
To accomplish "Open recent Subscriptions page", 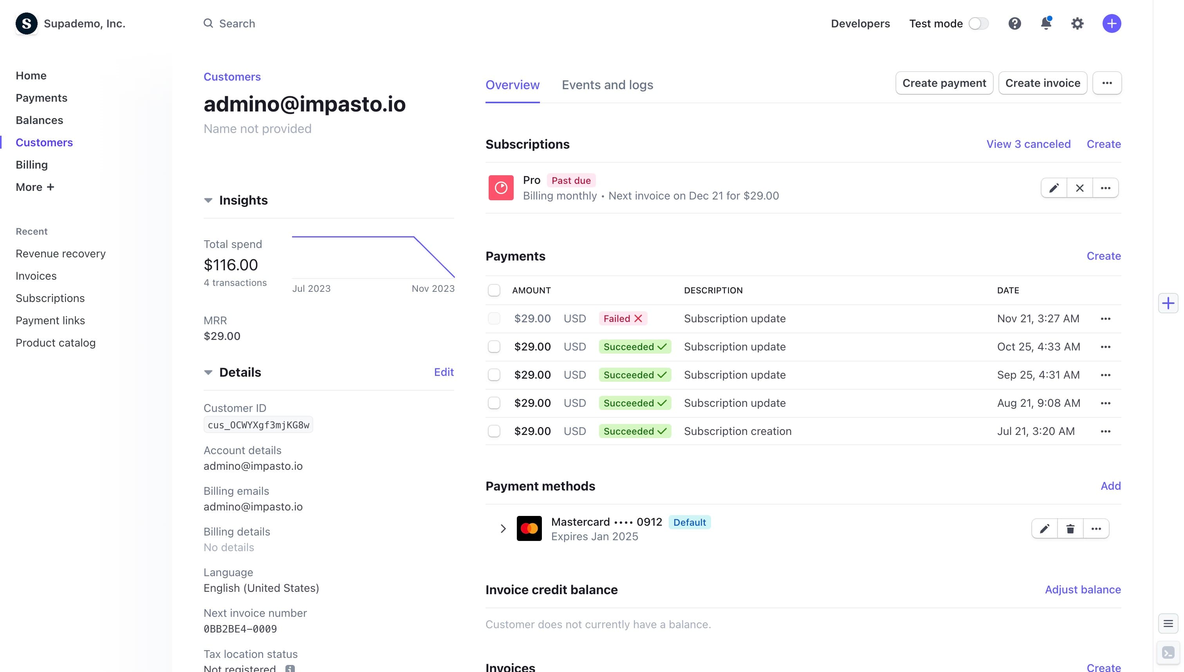I will tap(50, 298).
